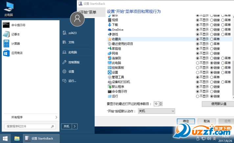Click the 家庭组 homegroup icon
The width and height of the screenshot is (234, 143).
click(x=109, y=49)
